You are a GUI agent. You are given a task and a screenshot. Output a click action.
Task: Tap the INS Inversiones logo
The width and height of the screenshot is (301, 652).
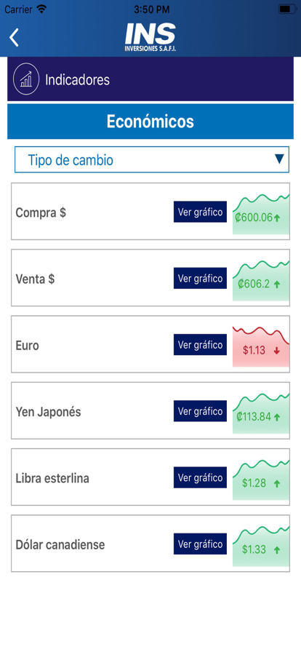(150, 37)
